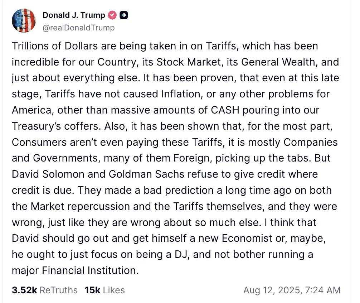Click the word Economist in the post
The width and height of the screenshot is (360, 303).
pyautogui.click(x=247, y=238)
